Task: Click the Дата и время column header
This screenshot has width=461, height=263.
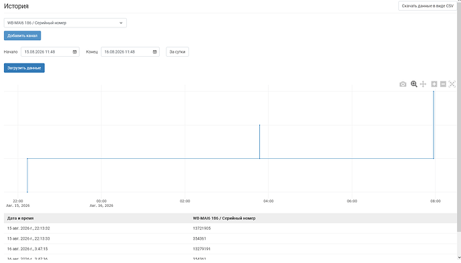Action: coord(20,218)
